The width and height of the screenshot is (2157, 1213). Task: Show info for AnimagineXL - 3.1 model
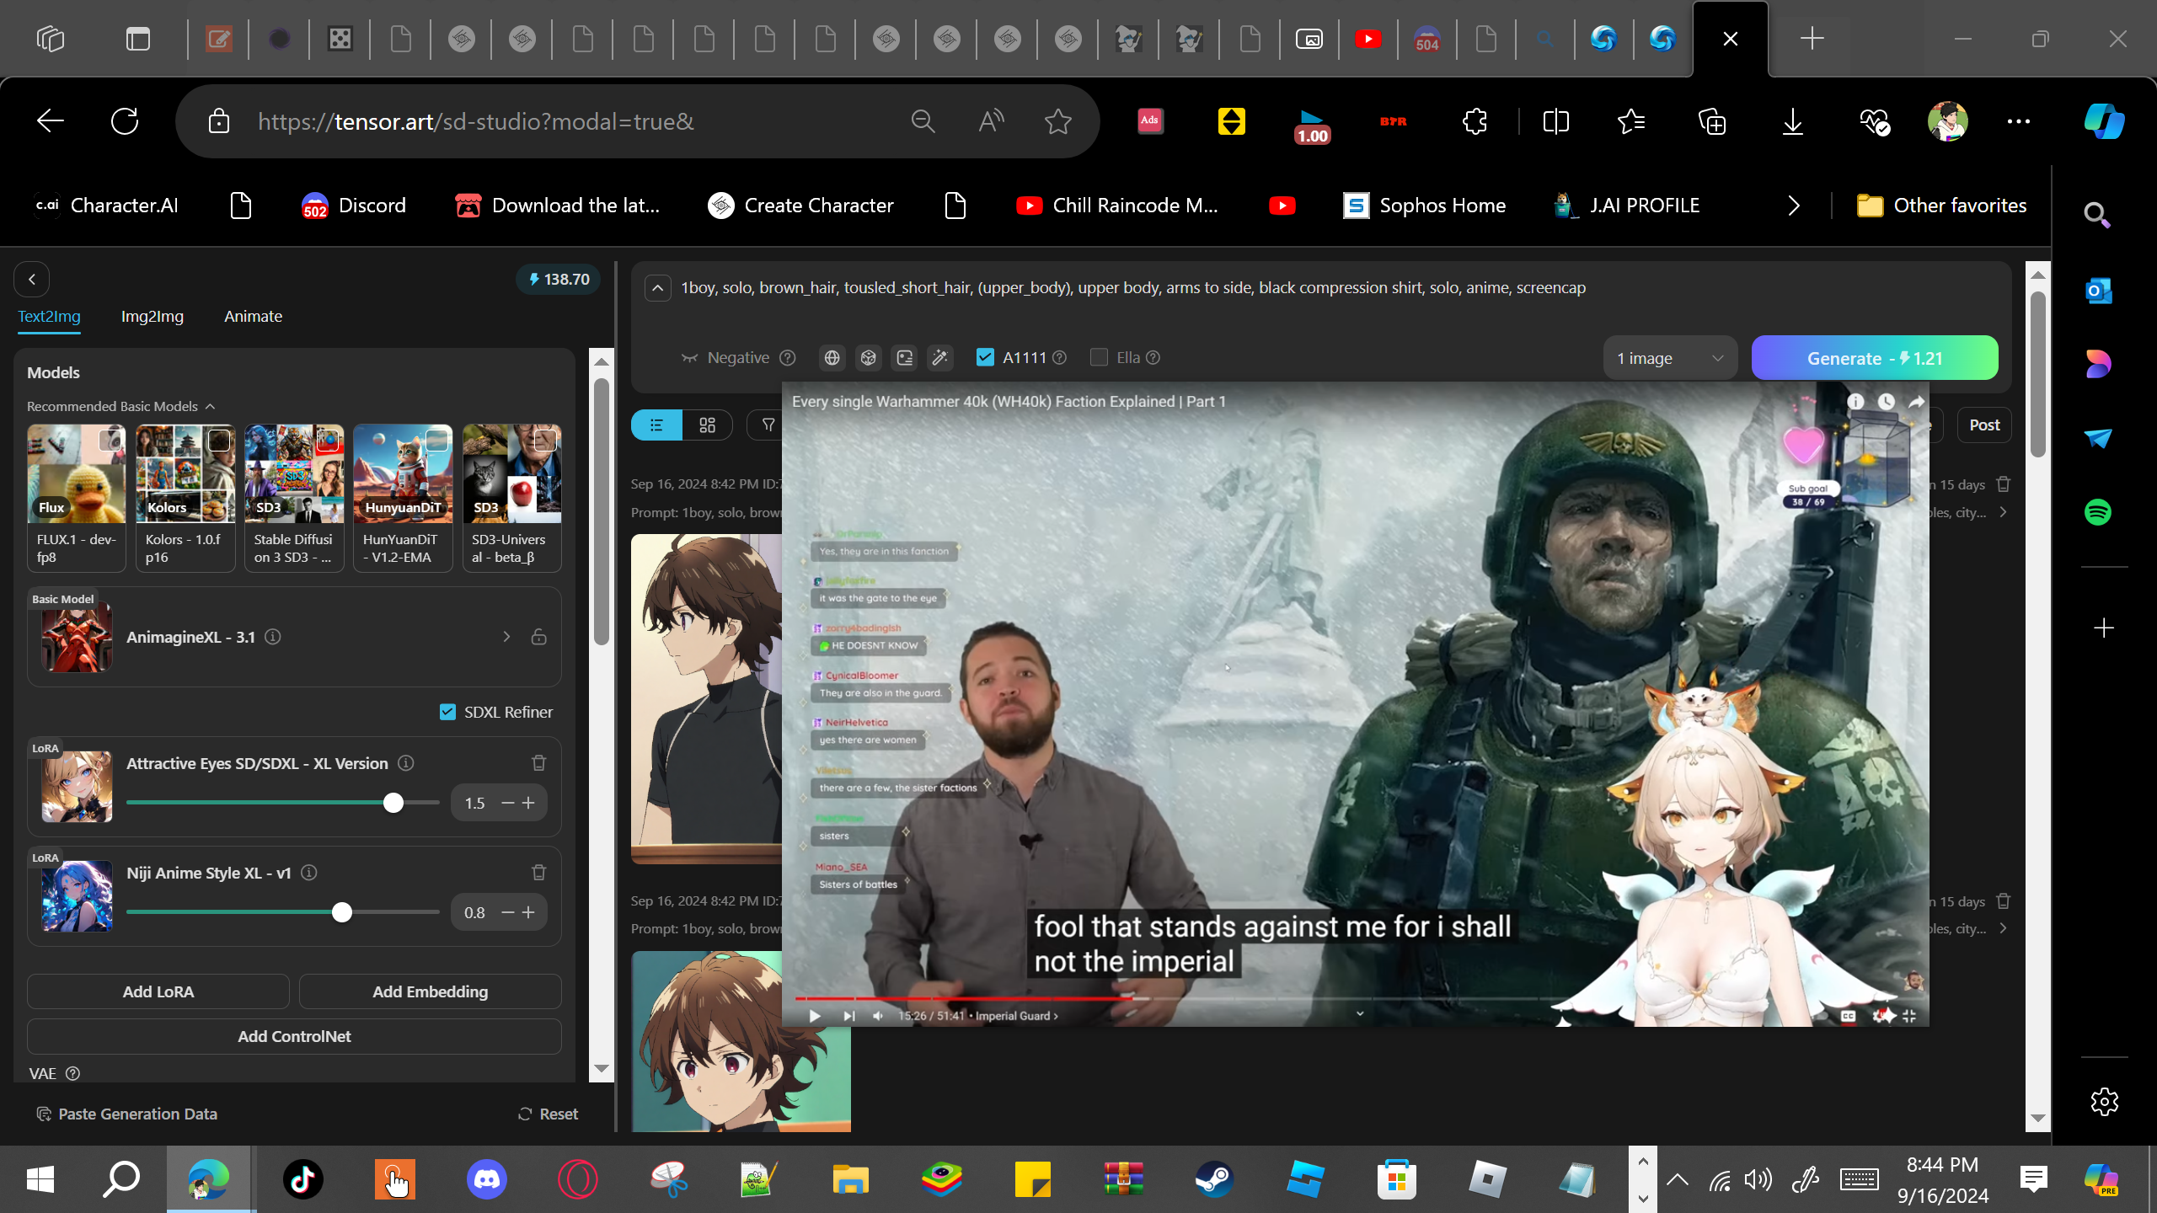click(x=273, y=637)
